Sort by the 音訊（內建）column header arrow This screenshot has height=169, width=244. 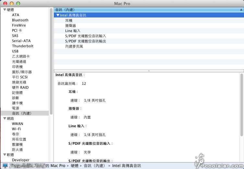click(241, 10)
